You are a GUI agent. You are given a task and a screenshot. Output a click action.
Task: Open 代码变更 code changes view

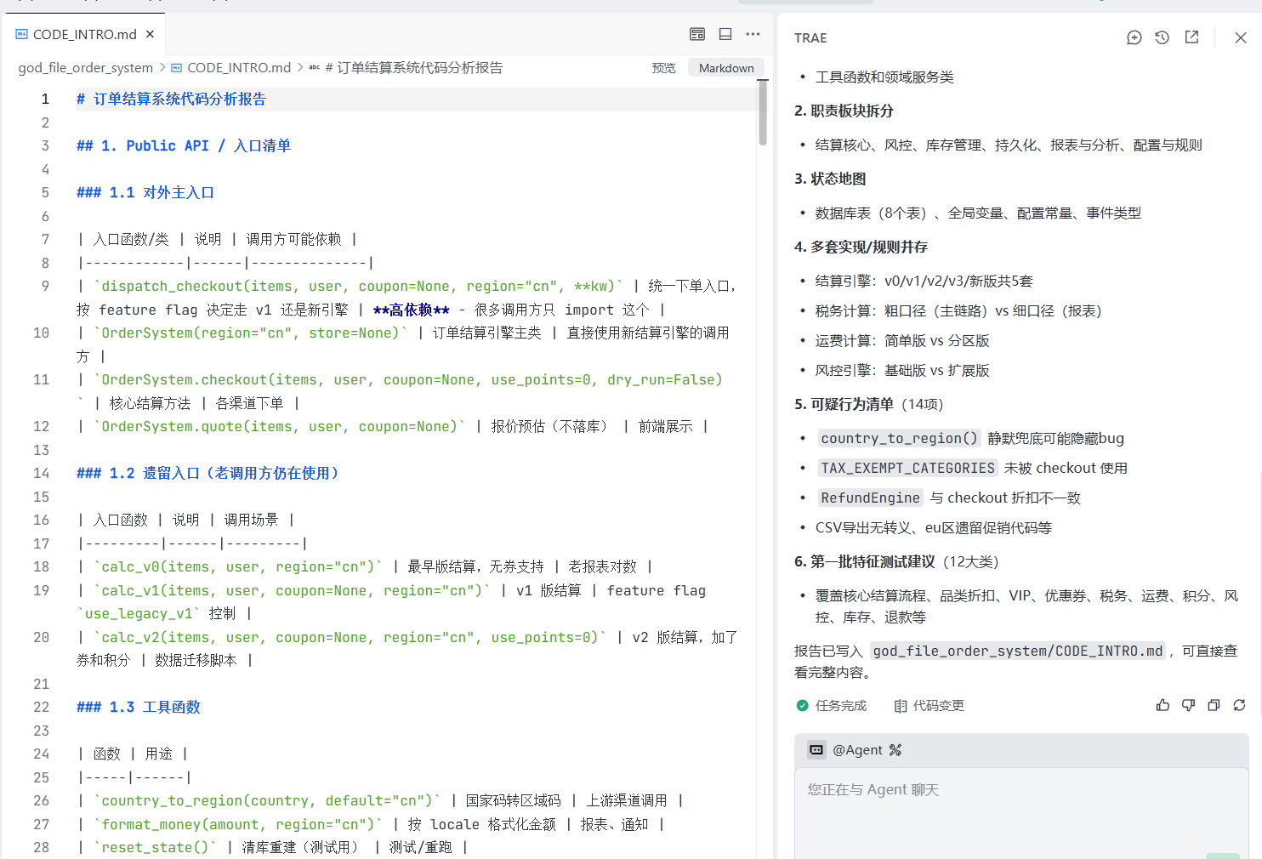929,705
